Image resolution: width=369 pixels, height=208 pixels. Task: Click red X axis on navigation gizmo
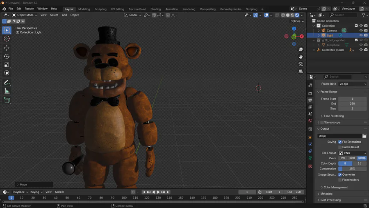302,36
